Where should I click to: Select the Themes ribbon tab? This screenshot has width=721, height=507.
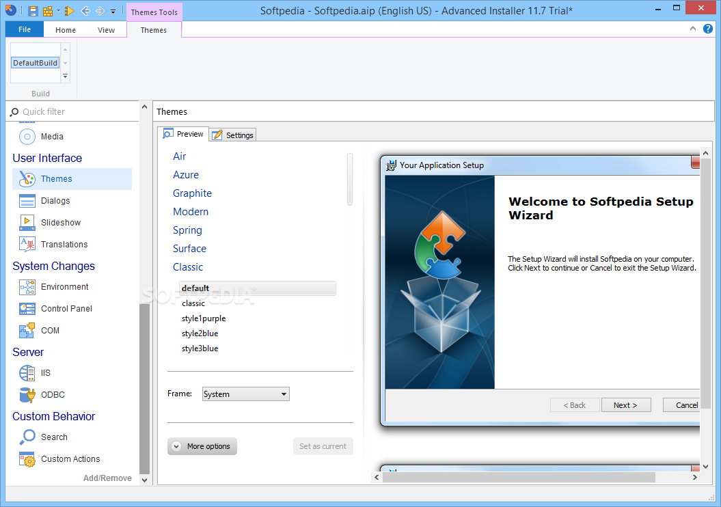click(x=154, y=30)
